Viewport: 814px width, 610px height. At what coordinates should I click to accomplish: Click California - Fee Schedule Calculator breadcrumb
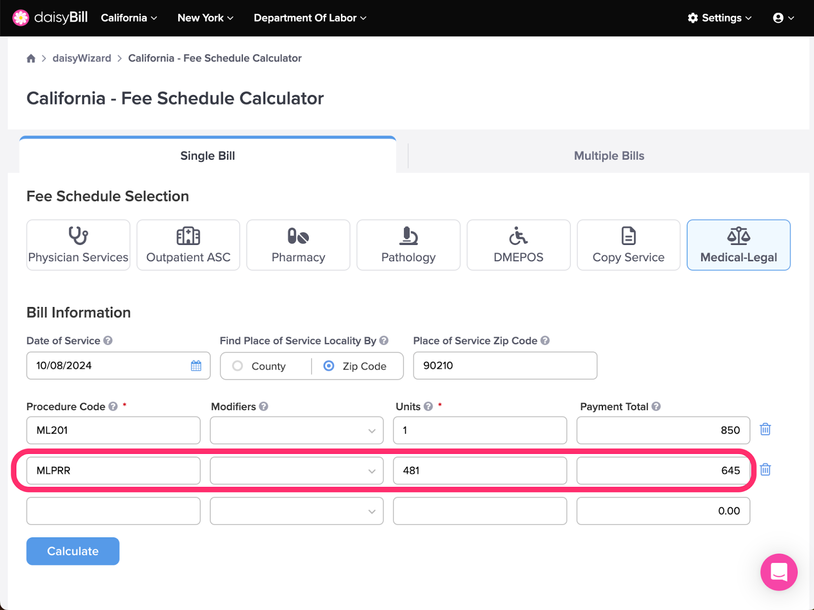tap(215, 58)
